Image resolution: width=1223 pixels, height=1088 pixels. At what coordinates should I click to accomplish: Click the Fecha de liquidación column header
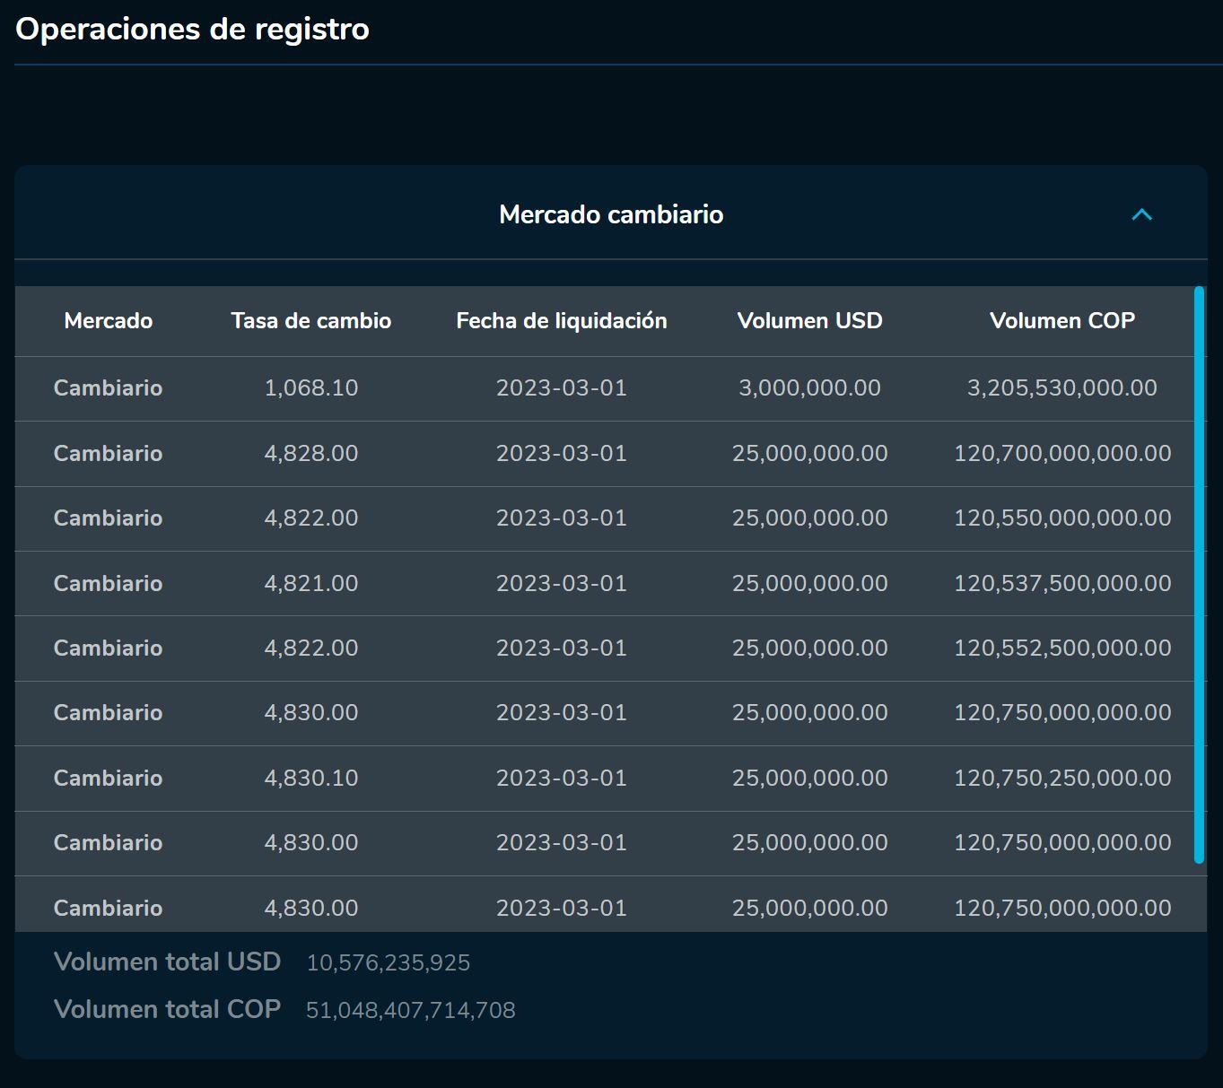(561, 321)
